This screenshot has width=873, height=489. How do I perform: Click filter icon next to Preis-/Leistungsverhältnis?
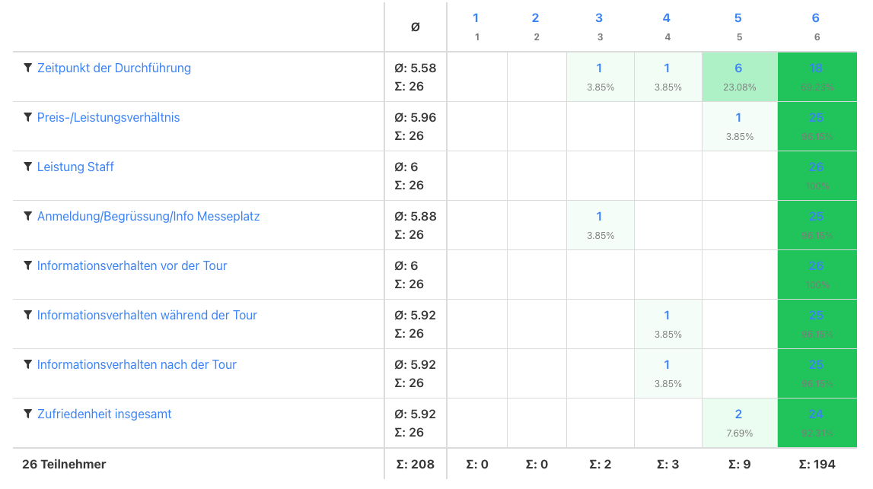pos(28,118)
